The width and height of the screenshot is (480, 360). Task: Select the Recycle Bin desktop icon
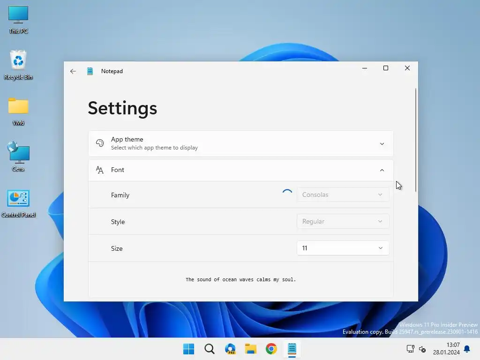click(x=18, y=65)
